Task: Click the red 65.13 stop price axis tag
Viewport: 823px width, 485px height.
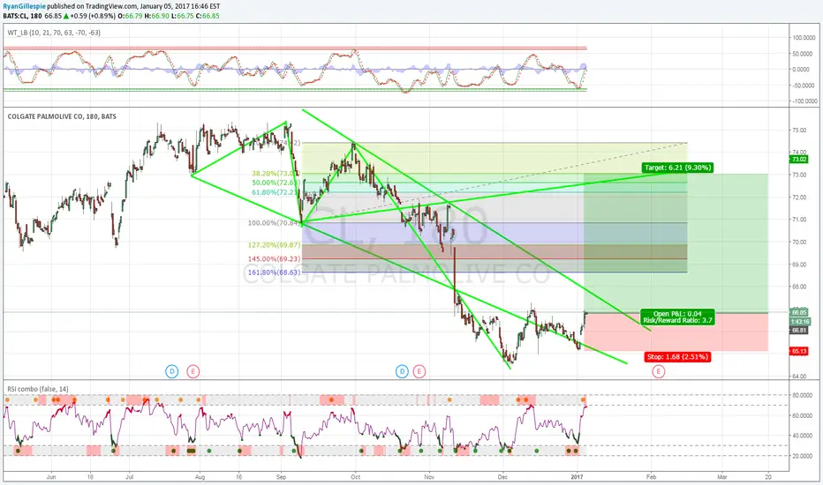Action: point(799,351)
